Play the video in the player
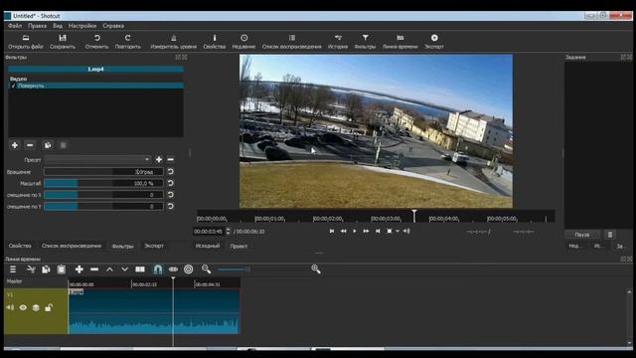The height and width of the screenshot is (358, 636). (354, 231)
